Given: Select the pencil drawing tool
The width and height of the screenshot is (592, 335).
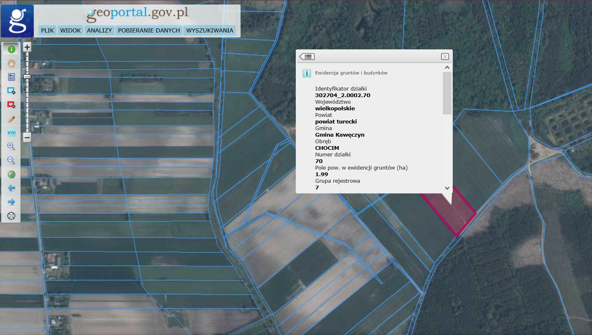Looking at the screenshot, I should [11, 119].
